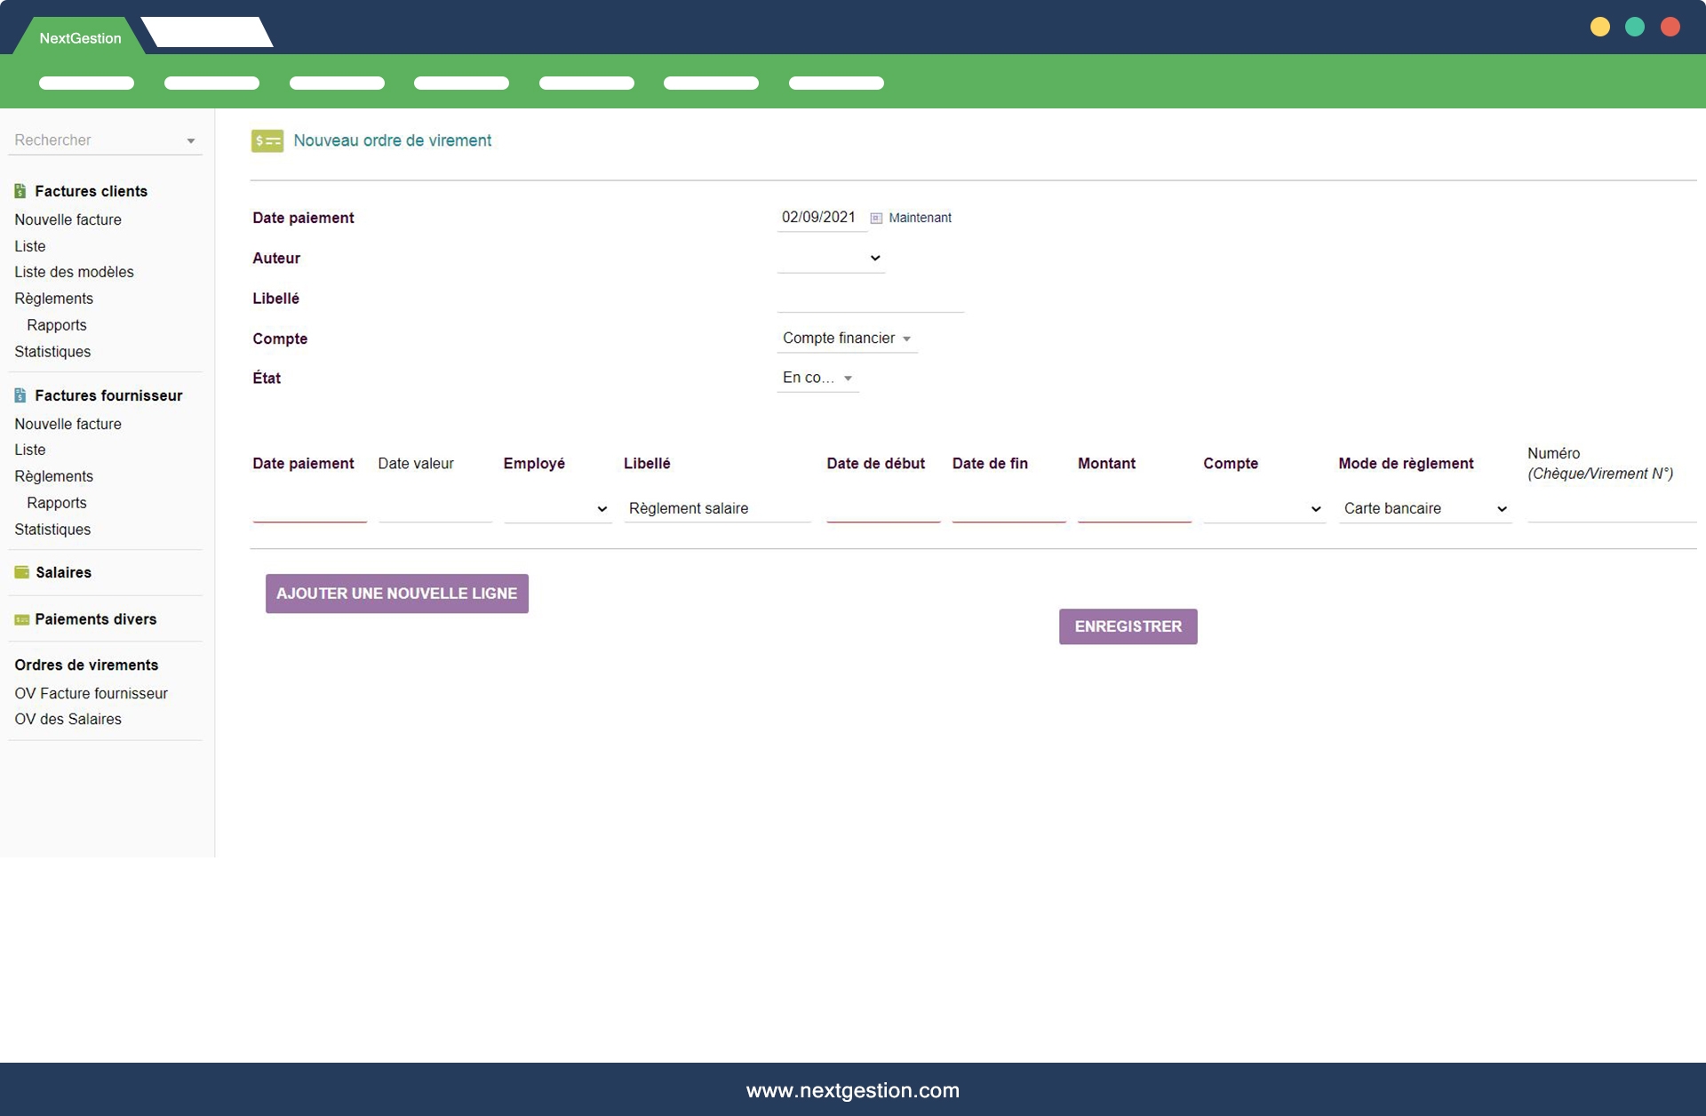Click Ajouter une nouvelle ligne button
1706x1116 pixels.
[x=396, y=594]
